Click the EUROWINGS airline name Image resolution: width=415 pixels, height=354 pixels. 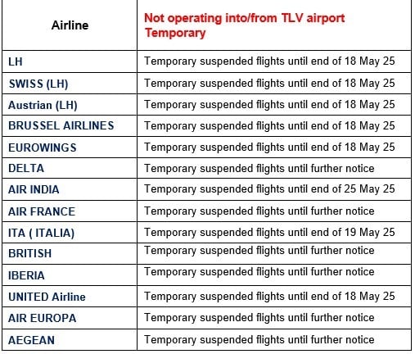(43, 147)
